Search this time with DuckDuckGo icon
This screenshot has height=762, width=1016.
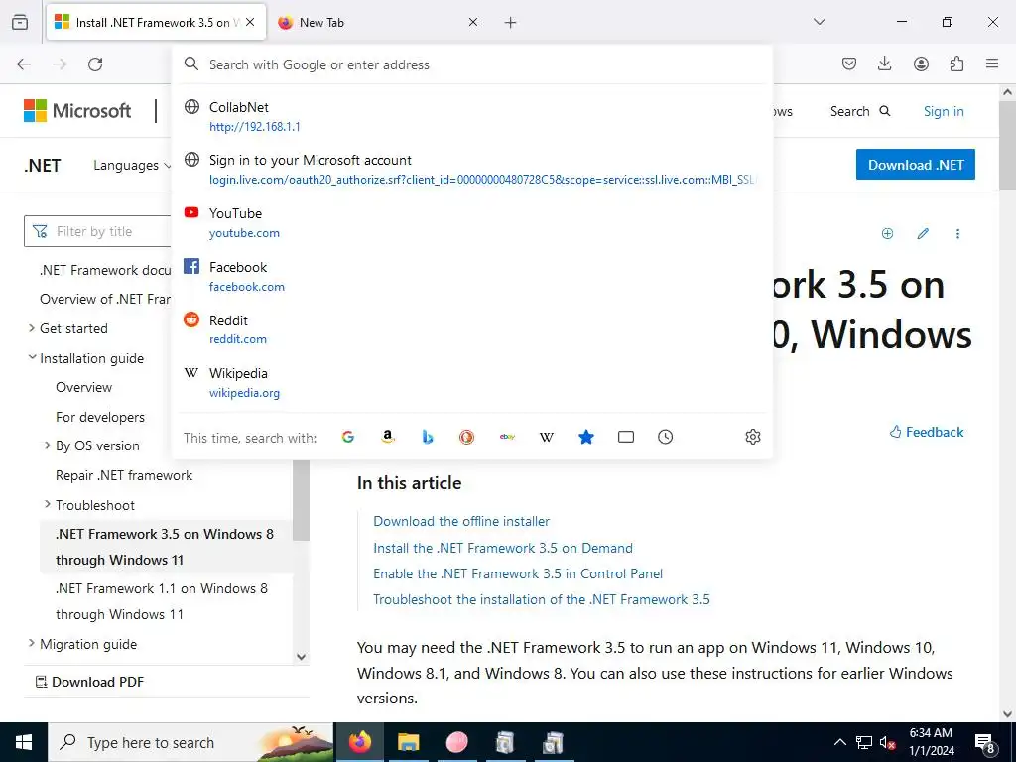tap(466, 437)
